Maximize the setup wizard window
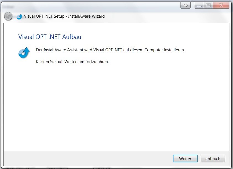The height and width of the screenshot is (169, 233). (x=208, y=6)
